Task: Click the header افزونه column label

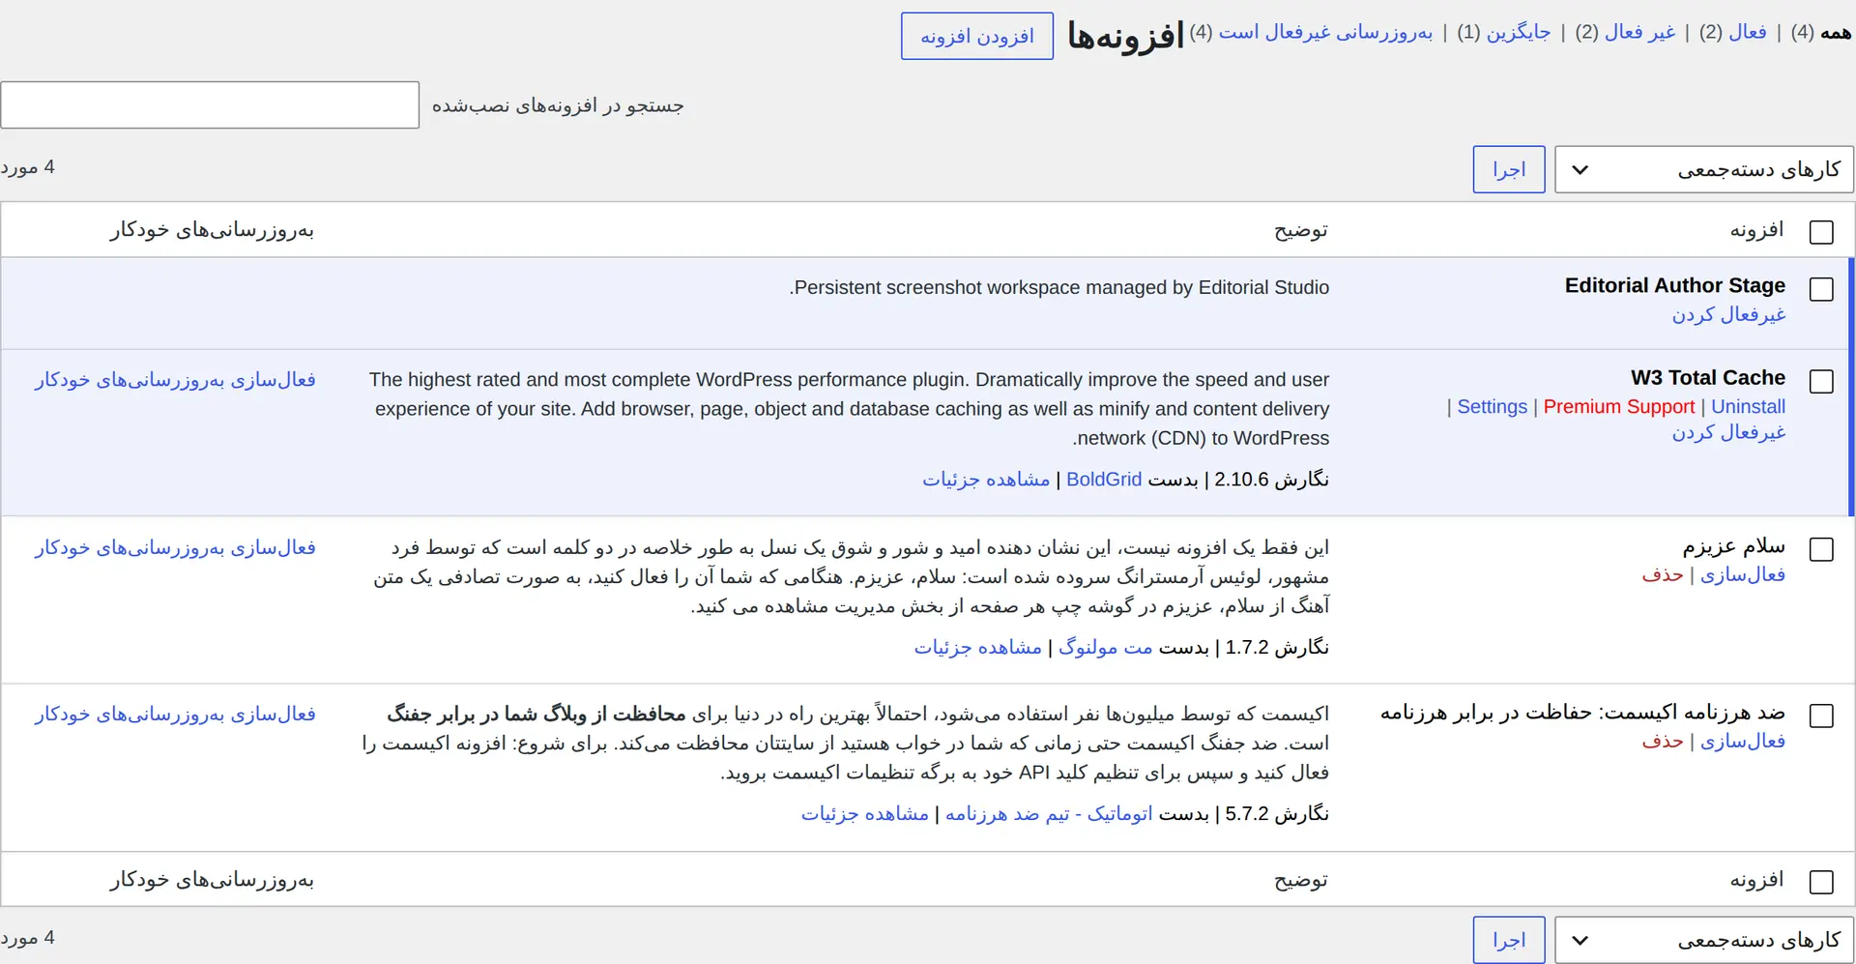Action: [1756, 230]
